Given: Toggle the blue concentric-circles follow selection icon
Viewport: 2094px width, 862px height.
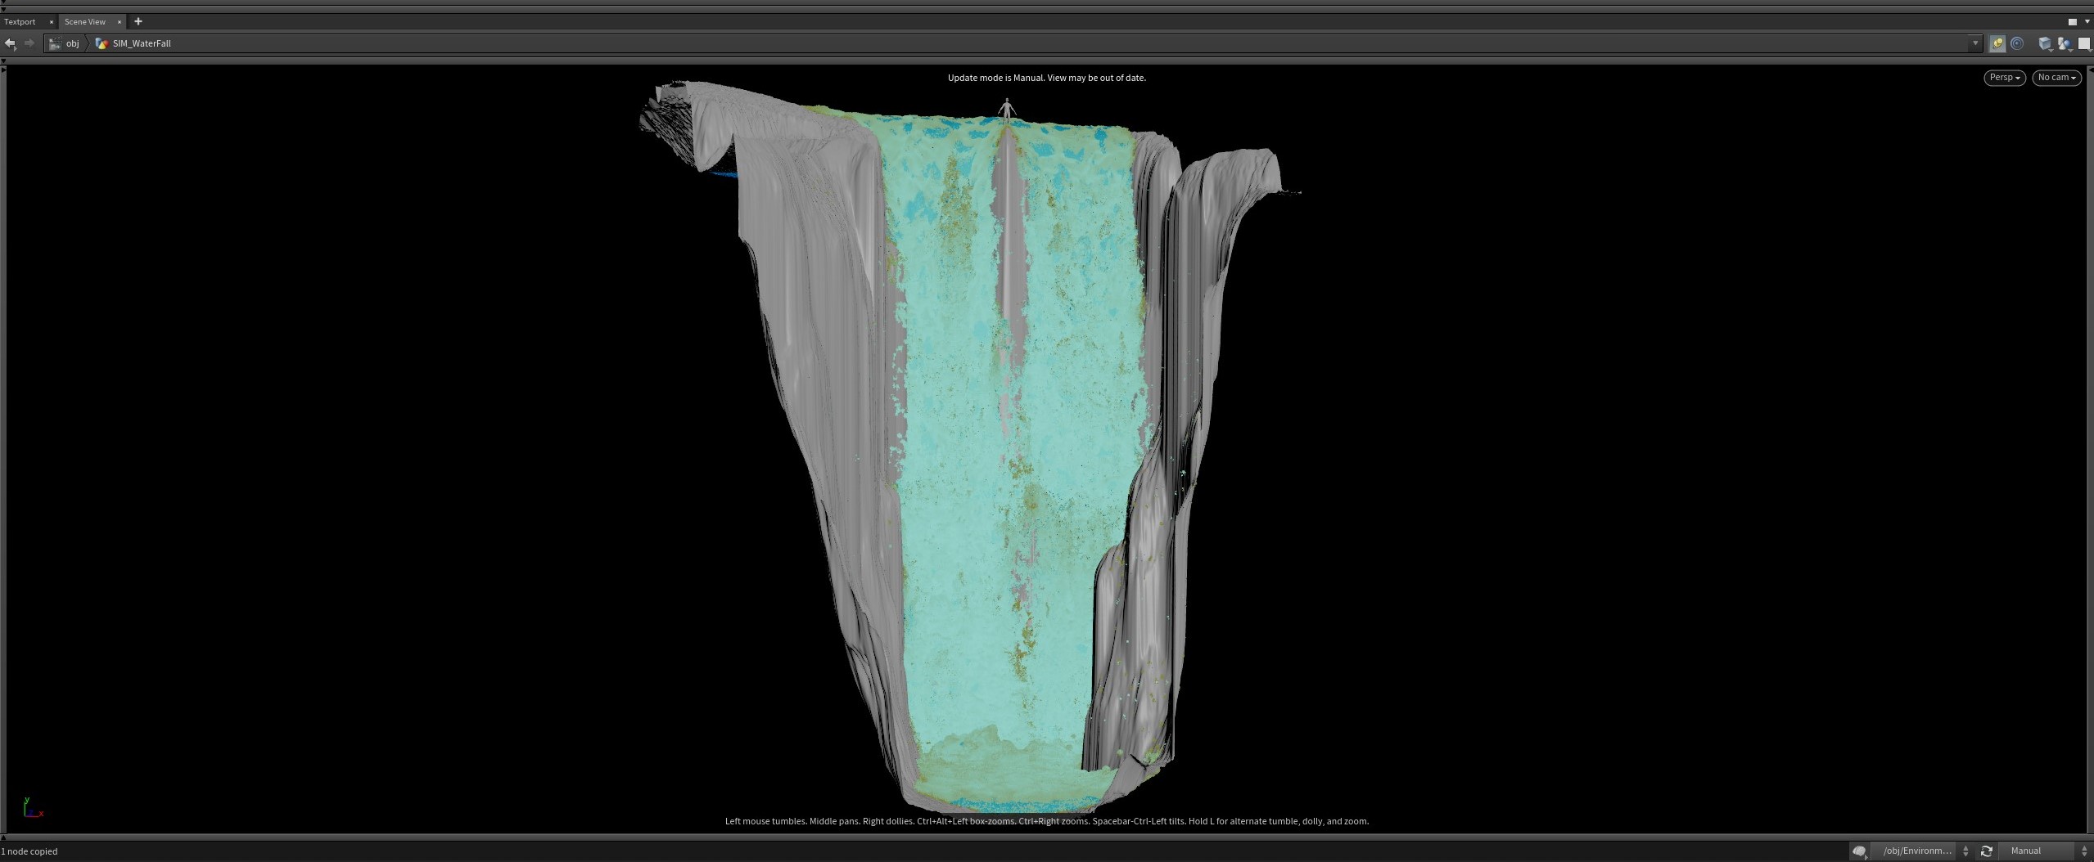Looking at the screenshot, I should [2017, 44].
